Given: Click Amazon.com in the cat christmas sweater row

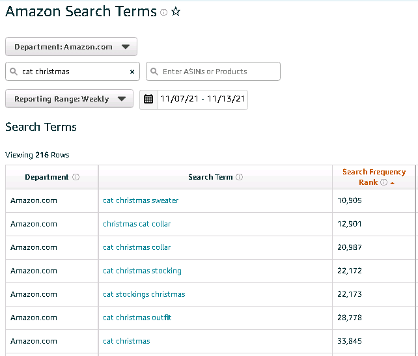Looking at the screenshot, I should (34, 200).
